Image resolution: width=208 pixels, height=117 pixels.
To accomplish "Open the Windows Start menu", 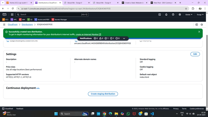I will pos(56,114).
